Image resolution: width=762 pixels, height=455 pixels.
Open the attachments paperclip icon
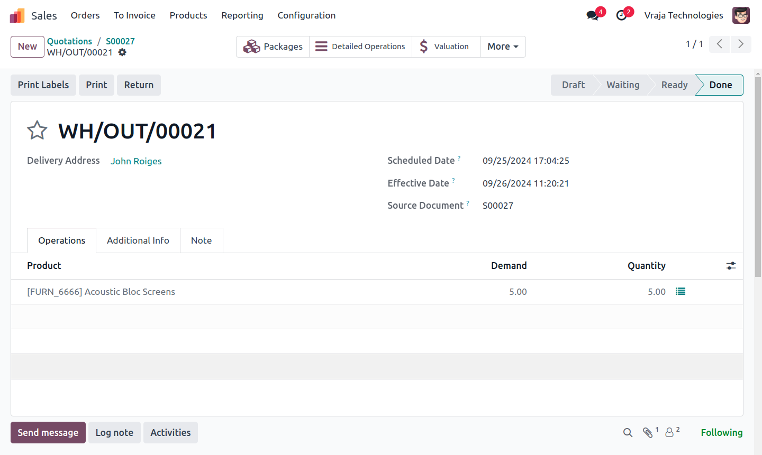(648, 433)
